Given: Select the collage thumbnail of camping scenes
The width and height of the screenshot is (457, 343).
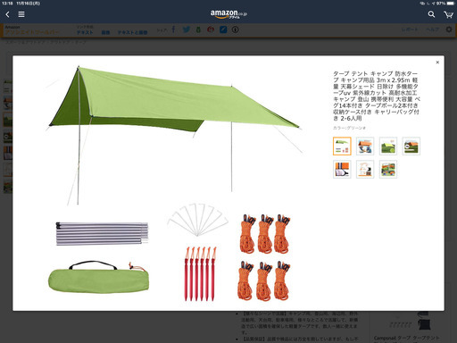Looking at the screenshot, I should (388, 169).
